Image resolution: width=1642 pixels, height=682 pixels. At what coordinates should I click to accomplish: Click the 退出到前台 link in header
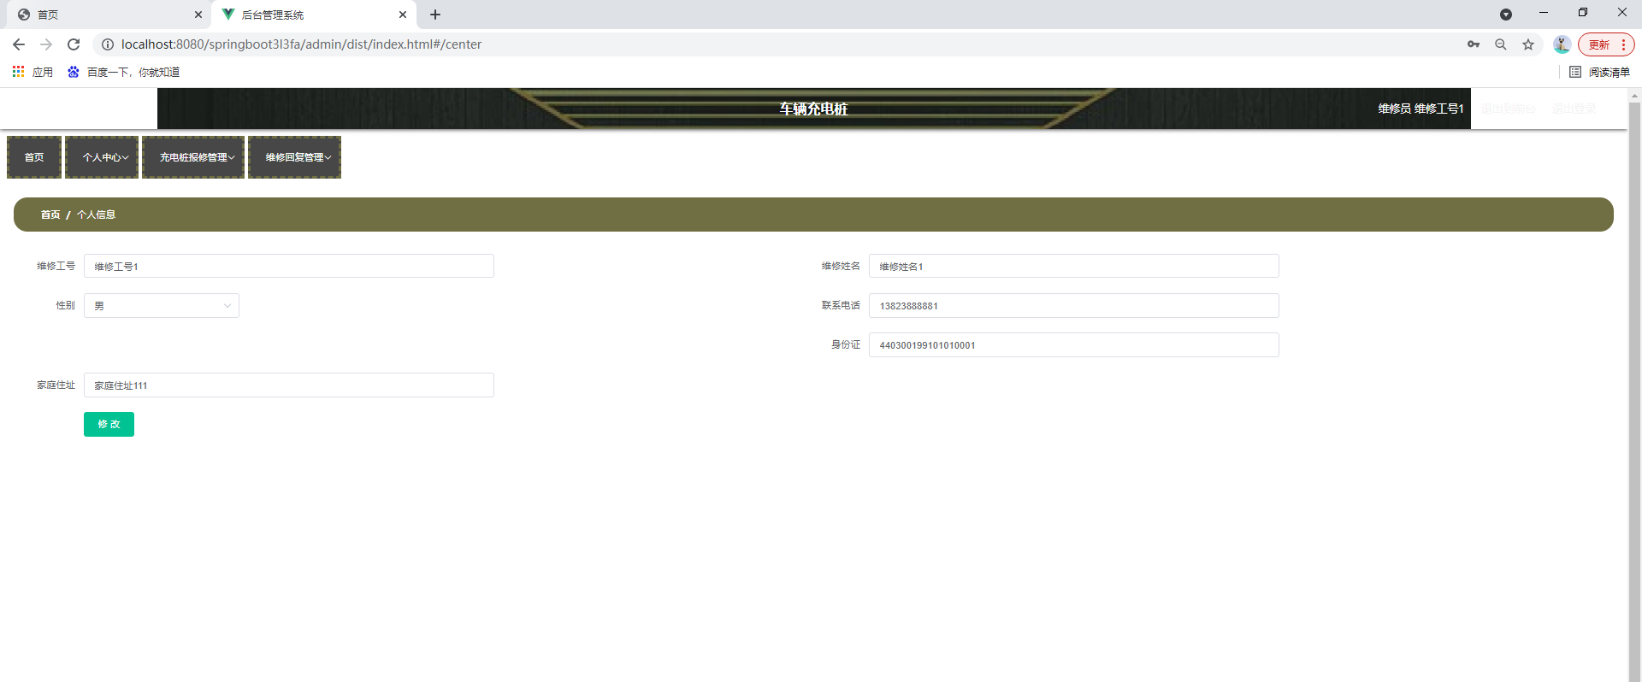1509,109
